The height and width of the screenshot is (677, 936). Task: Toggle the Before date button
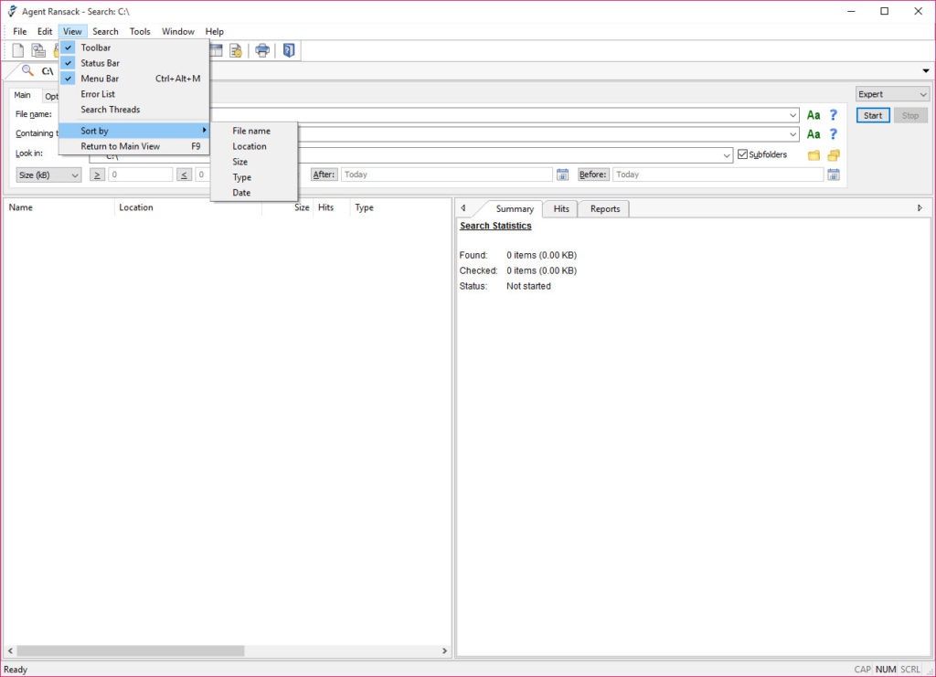pos(593,175)
